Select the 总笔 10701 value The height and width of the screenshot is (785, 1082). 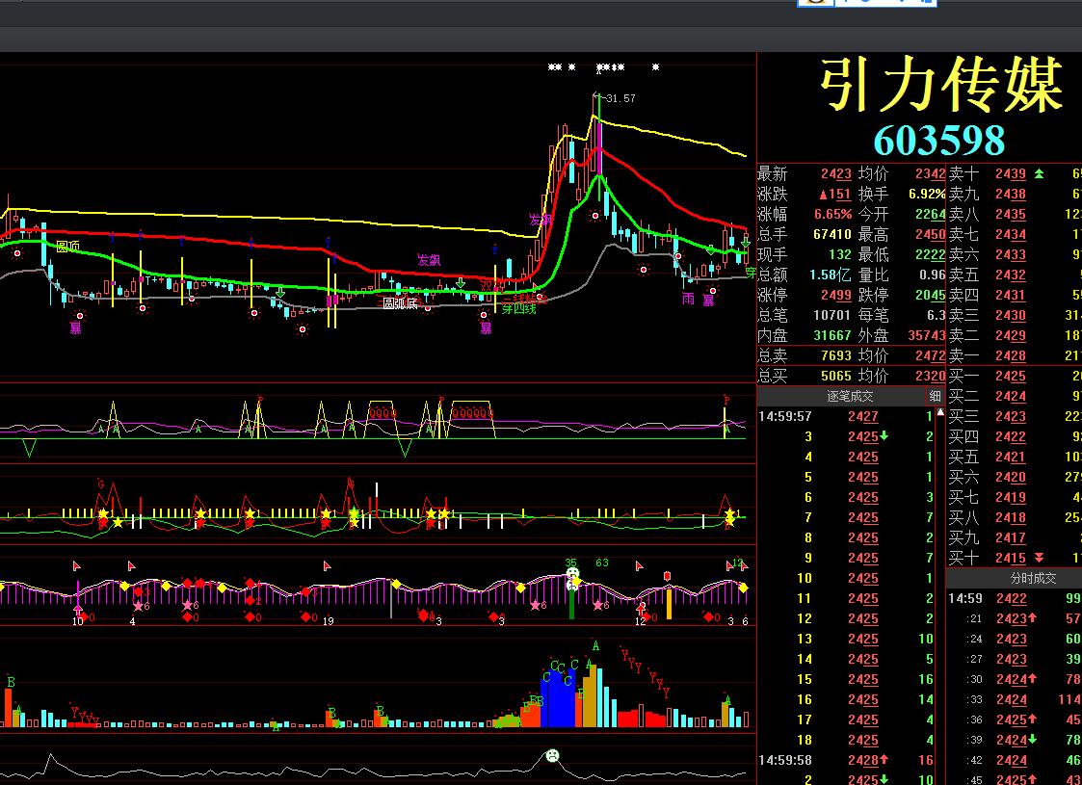pos(832,315)
